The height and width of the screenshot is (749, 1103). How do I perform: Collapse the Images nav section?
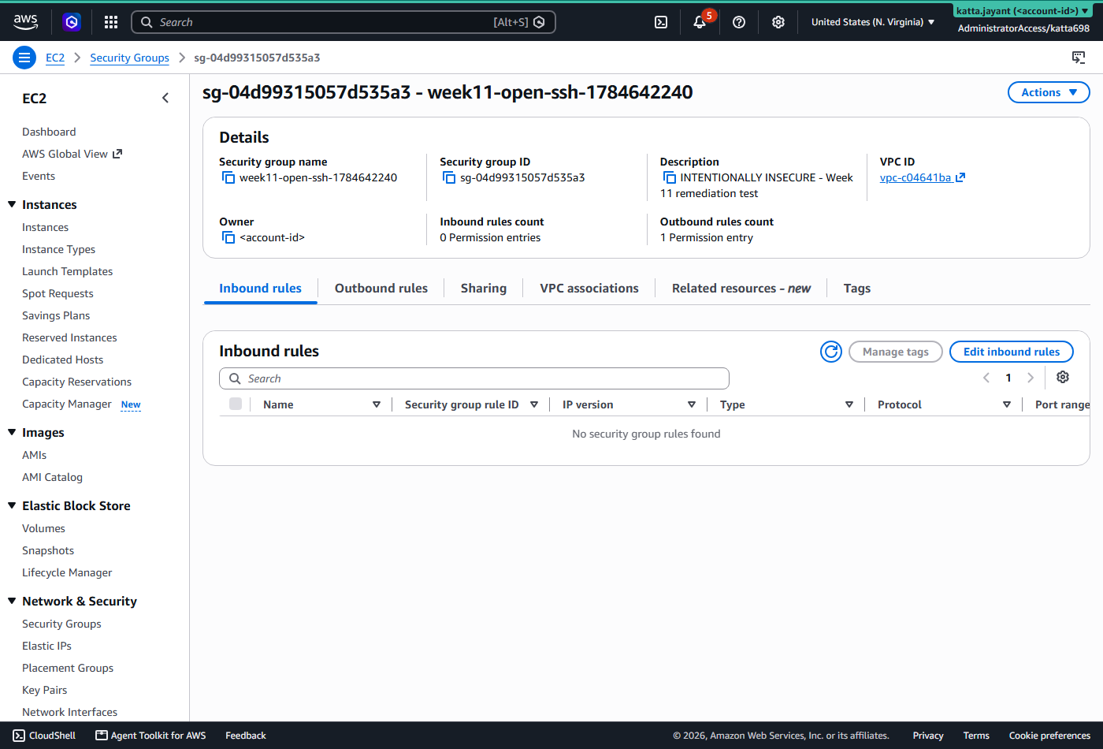(x=12, y=433)
